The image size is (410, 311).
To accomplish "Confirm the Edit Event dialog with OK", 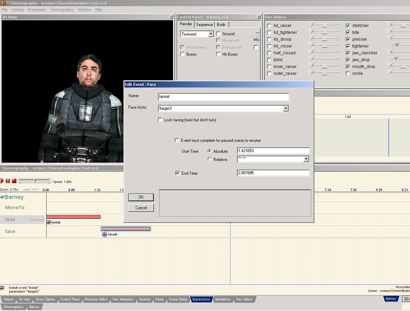I will [x=141, y=197].
